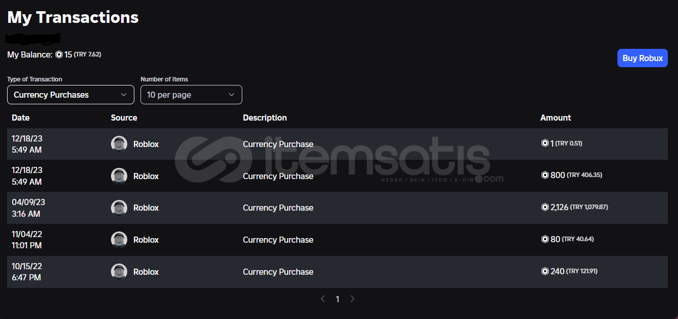Expand the 10 per page dropdown
678x319 pixels.
191,95
